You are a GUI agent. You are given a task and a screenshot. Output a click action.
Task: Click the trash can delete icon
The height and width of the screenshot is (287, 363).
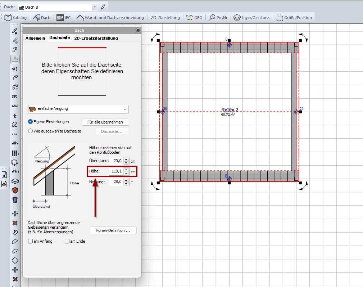15,200
